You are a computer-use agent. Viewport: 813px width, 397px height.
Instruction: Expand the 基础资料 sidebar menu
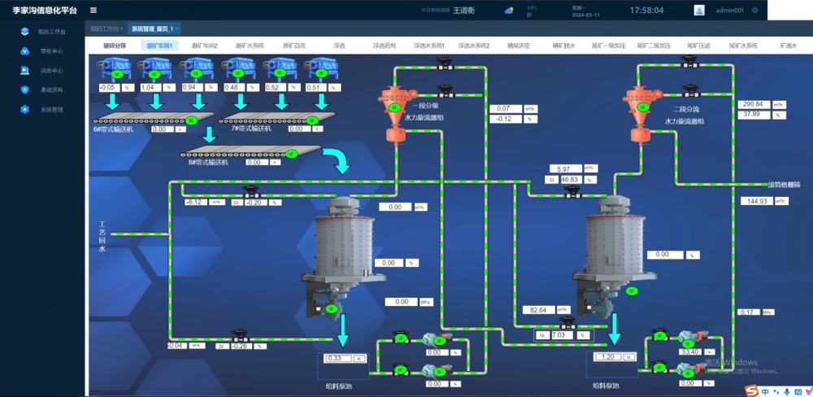51,89
